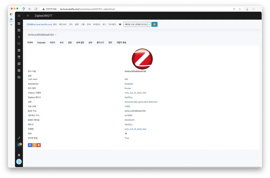Click the Korean flag language selector
This screenshot has height=178, width=270.
(x=120, y=25)
